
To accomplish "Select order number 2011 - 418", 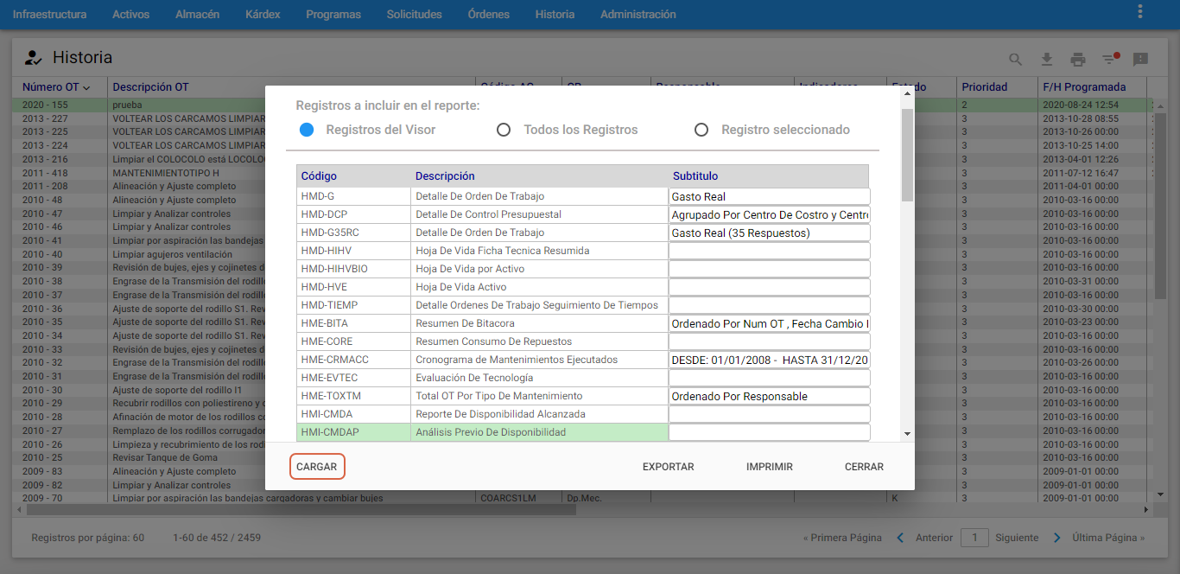I will coord(45,173).
